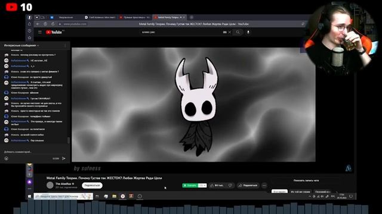Open the Task View taskbar icon
The width and height of the screenshot is (382, 214).
97,196
